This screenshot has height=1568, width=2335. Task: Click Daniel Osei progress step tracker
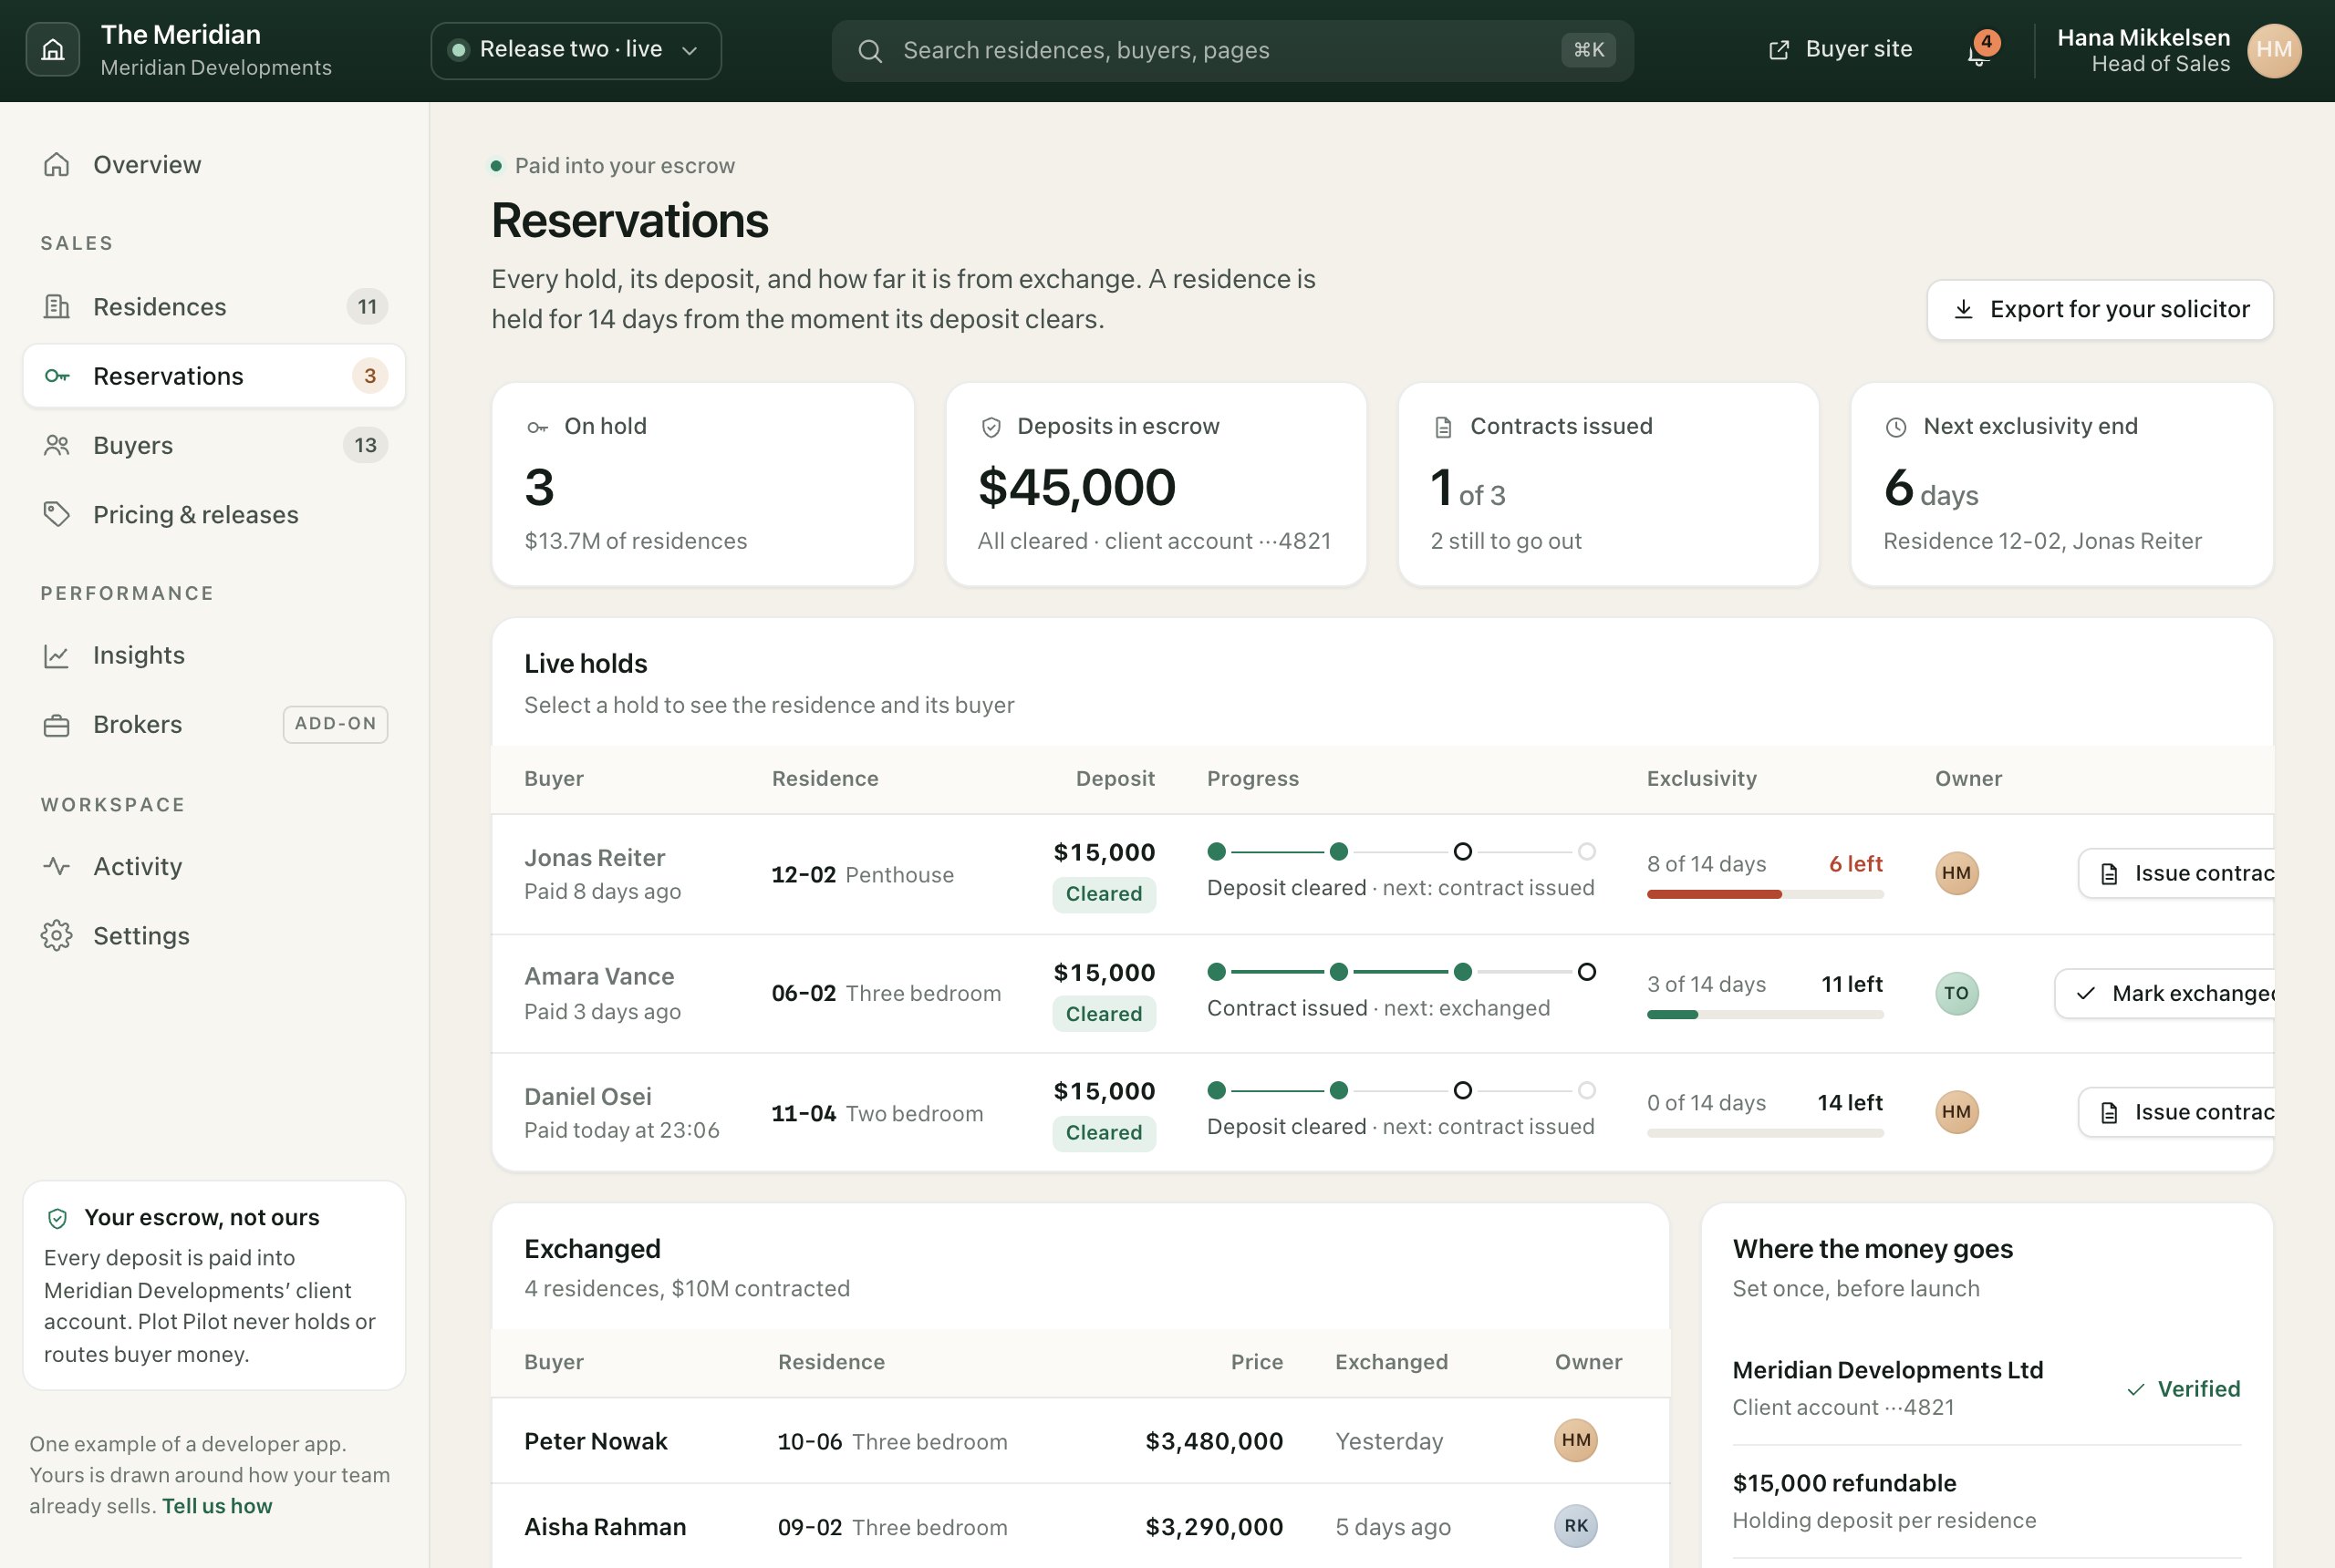pos(1401,1090)
